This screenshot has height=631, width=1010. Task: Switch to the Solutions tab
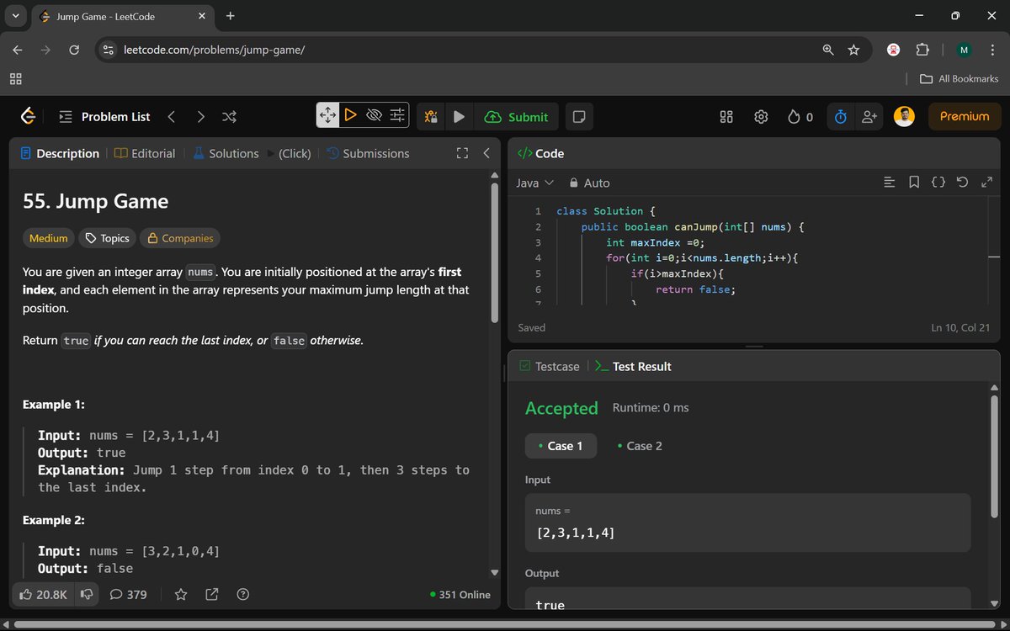(225, 153)
